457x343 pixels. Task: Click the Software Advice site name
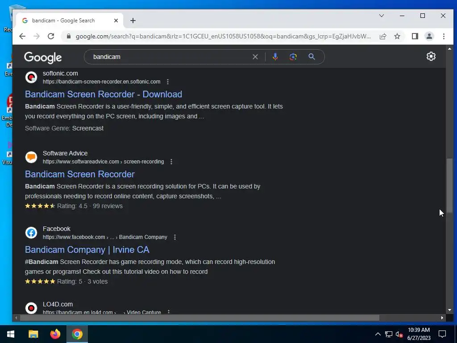[x=65, y=153]
